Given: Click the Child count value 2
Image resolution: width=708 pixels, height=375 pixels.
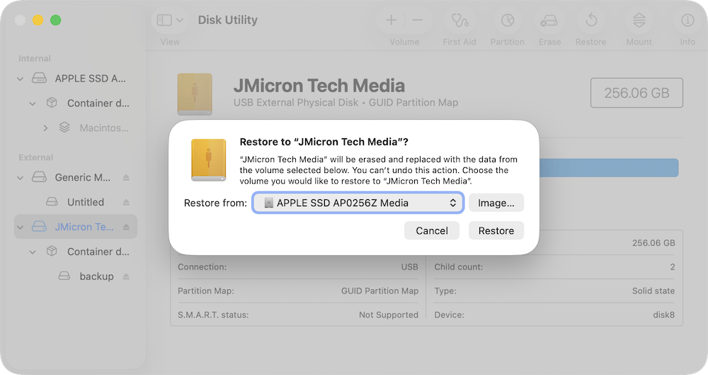Looking at the screenshot, I should 673,267.
